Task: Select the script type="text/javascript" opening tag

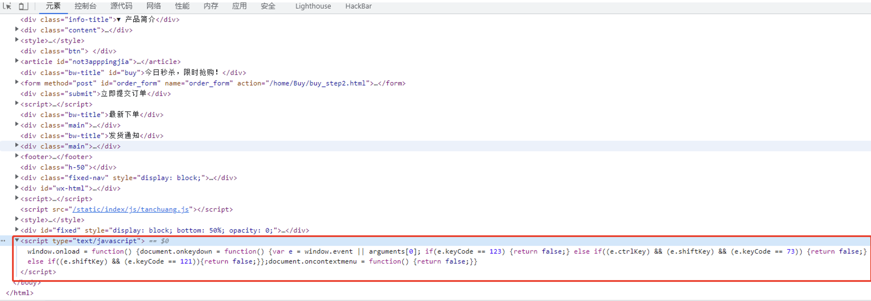Action: coord(82,241)
